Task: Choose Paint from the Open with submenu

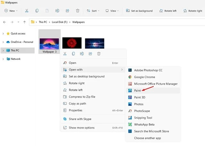Action: tap(137, 91)
